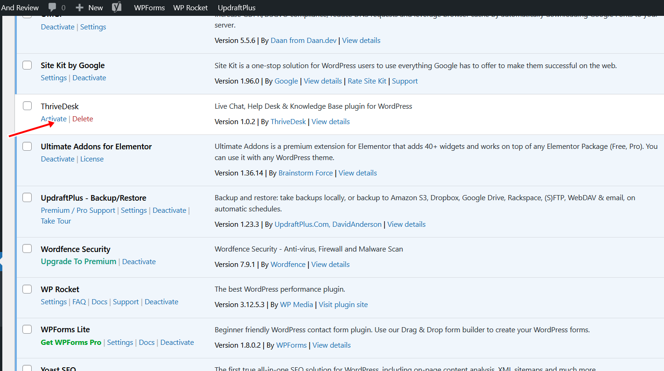The width and height of the screenshot is (664, 371).
Task: Deactivate UpdraftPlus plugin
Action: 169,210
